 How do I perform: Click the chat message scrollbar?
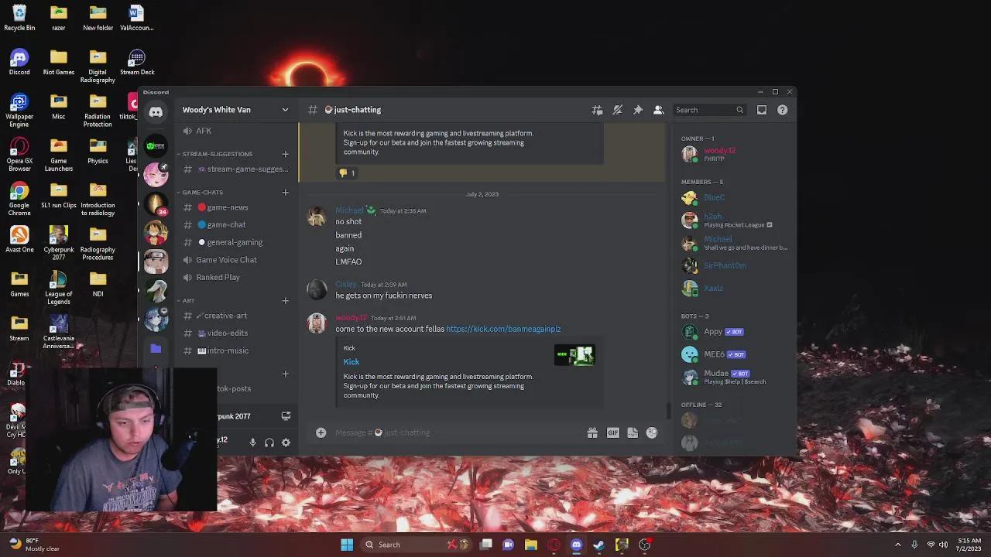668,411
